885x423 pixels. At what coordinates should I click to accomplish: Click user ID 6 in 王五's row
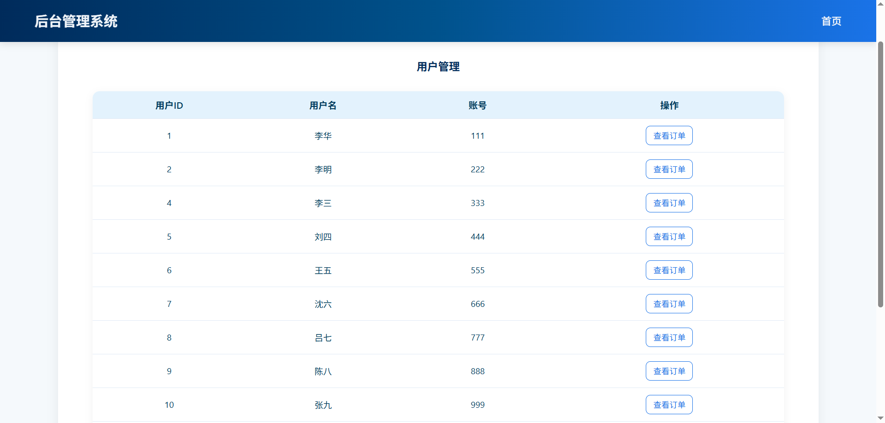pyautogui.click(x=169, y=270)
